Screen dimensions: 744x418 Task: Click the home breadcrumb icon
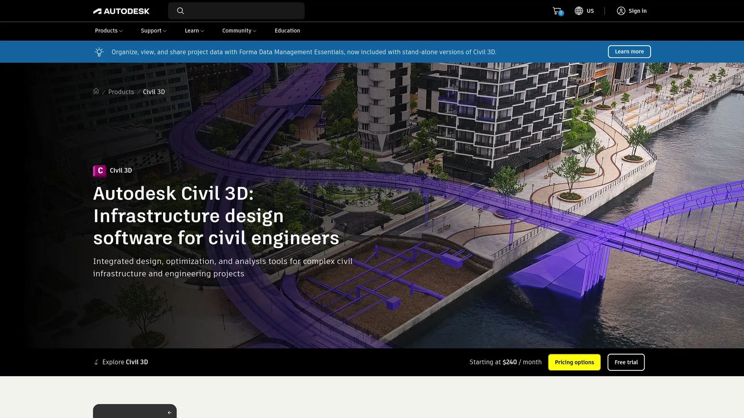pos(96,91)
